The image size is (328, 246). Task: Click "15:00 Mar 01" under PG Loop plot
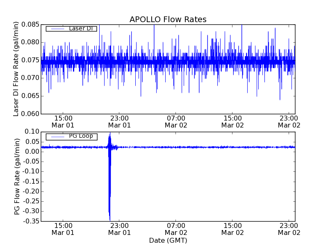click(x=63, y=229)
